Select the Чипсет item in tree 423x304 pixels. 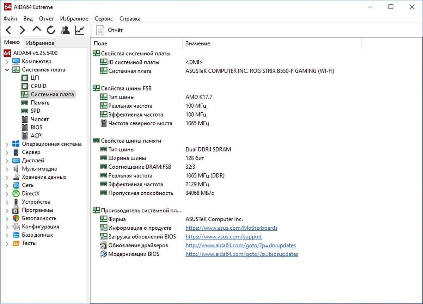[40, 119]
